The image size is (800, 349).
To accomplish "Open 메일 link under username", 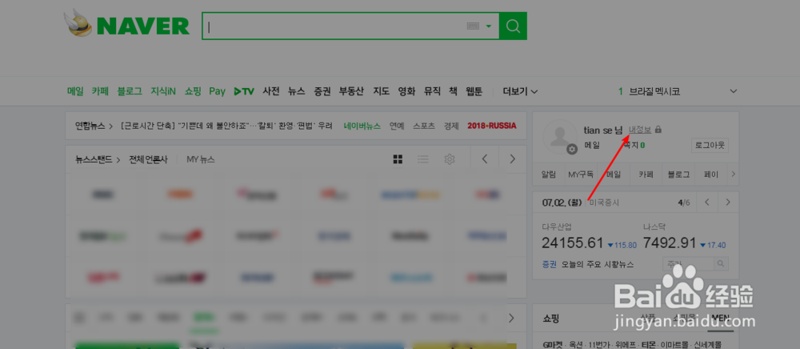I will pos(592,145).
